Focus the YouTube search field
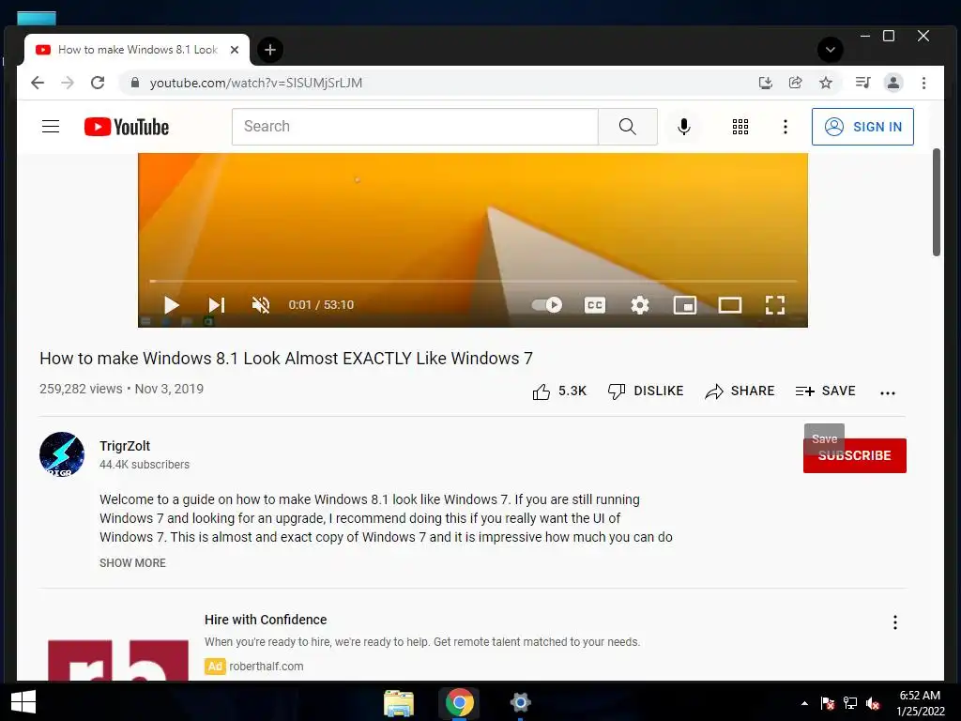961x721 pixels. 414,127
